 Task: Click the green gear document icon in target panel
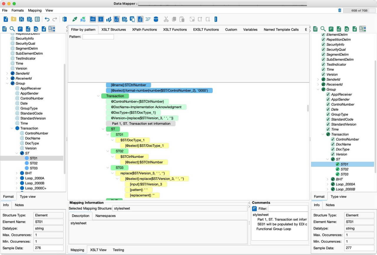(355, 29)
